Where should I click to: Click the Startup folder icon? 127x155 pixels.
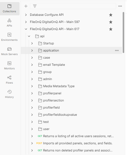[x=40, y=43]
